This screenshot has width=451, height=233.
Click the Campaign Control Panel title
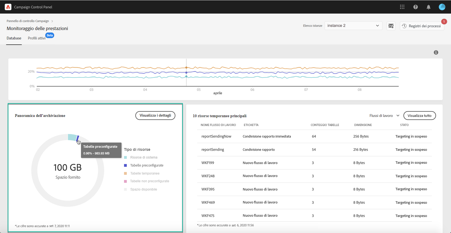(x=33, y=7)
